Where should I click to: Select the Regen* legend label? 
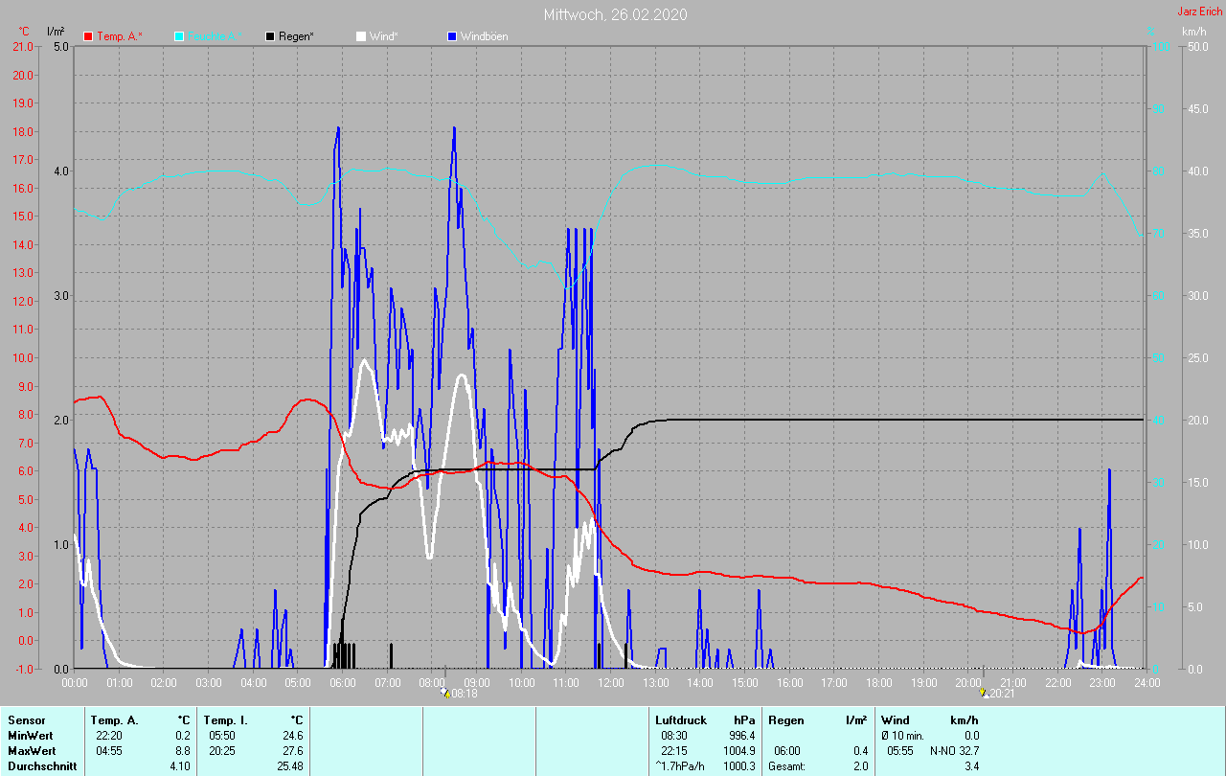[296, 36]
